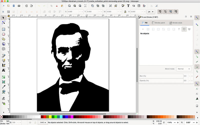
Task: Pick the cyan palette swatch
Action: coord(61,117)
